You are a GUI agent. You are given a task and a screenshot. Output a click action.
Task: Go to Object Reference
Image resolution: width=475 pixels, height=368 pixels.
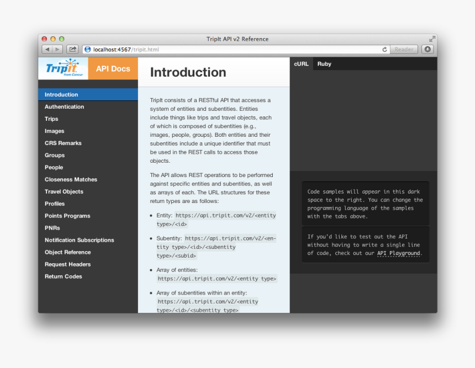click(88, 252)
